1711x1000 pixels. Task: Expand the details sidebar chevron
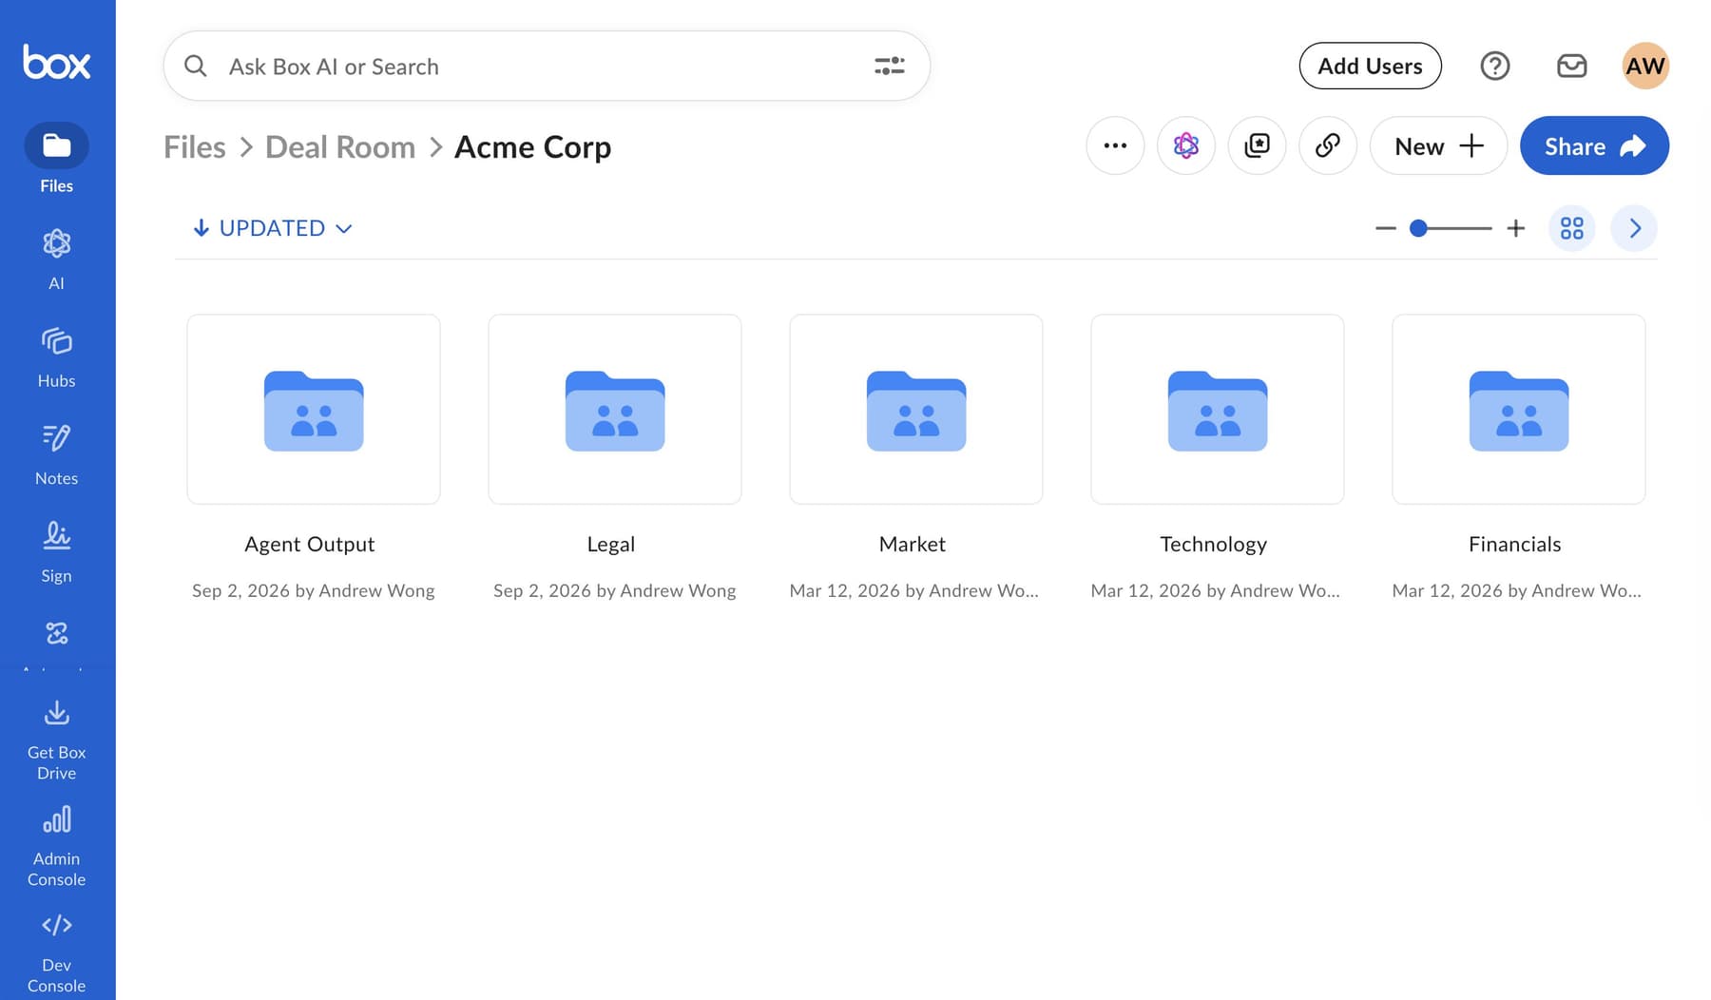pos(1635,228)
